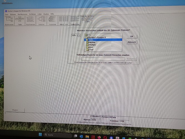Open the Windows Start menu
Image resolution: width=185 pixels, height=139 pixels.
click(40, 134)
